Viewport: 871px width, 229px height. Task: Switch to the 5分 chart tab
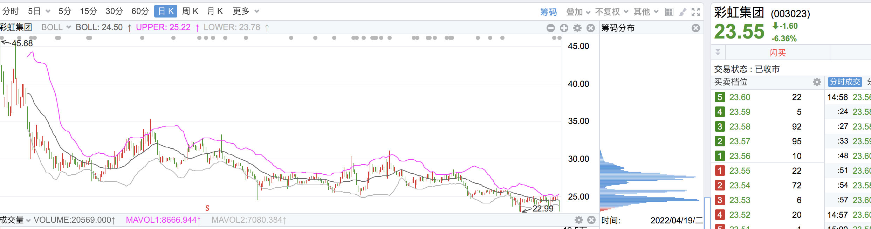coord(65,11)
